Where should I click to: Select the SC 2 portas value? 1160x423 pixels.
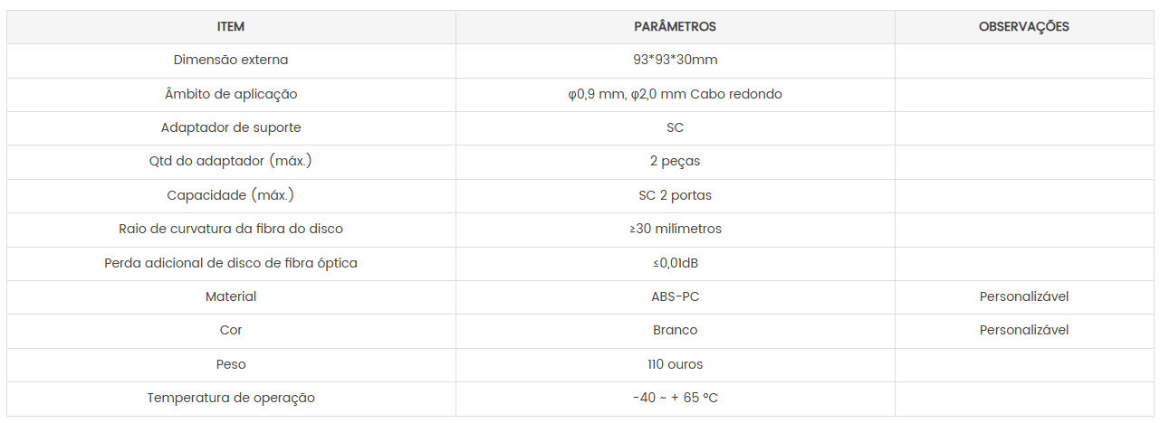click(675, 195)
